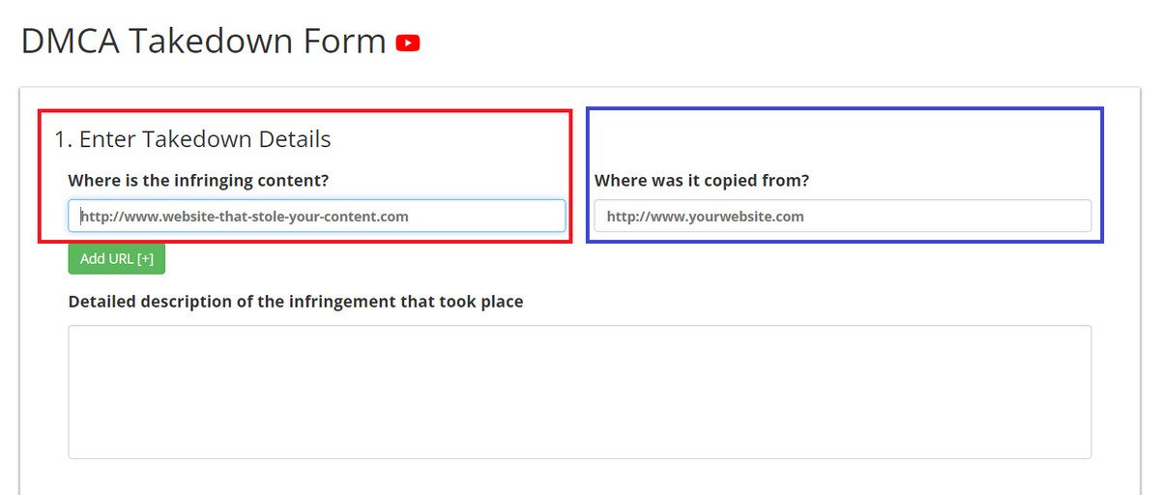Click the 'Where is the infringing content?' label

pos(198,180)
